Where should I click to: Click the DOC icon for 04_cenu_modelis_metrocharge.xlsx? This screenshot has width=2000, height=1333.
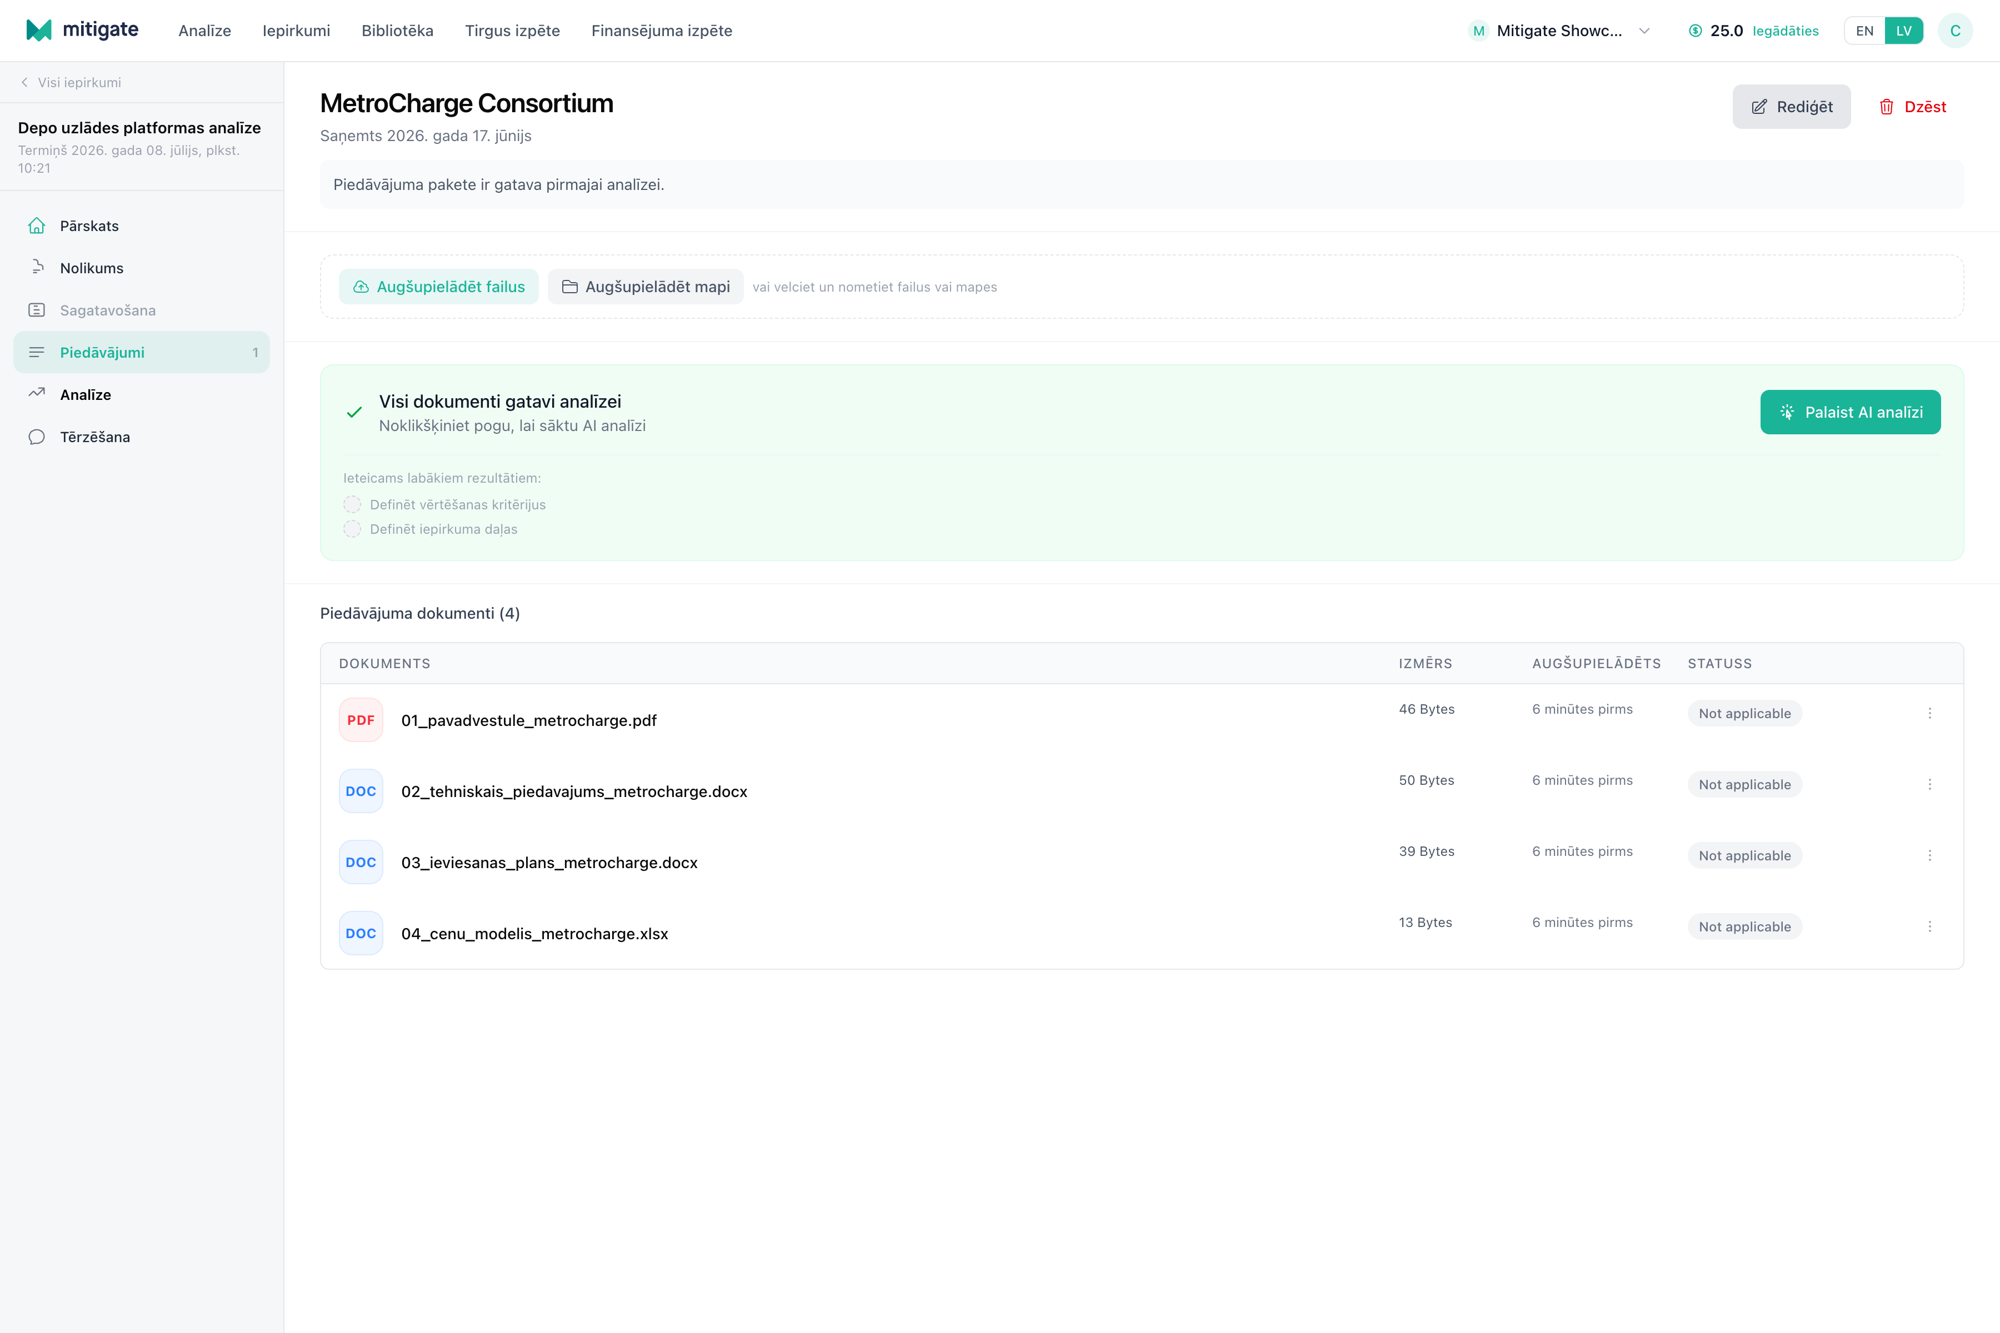click(361, 934)
